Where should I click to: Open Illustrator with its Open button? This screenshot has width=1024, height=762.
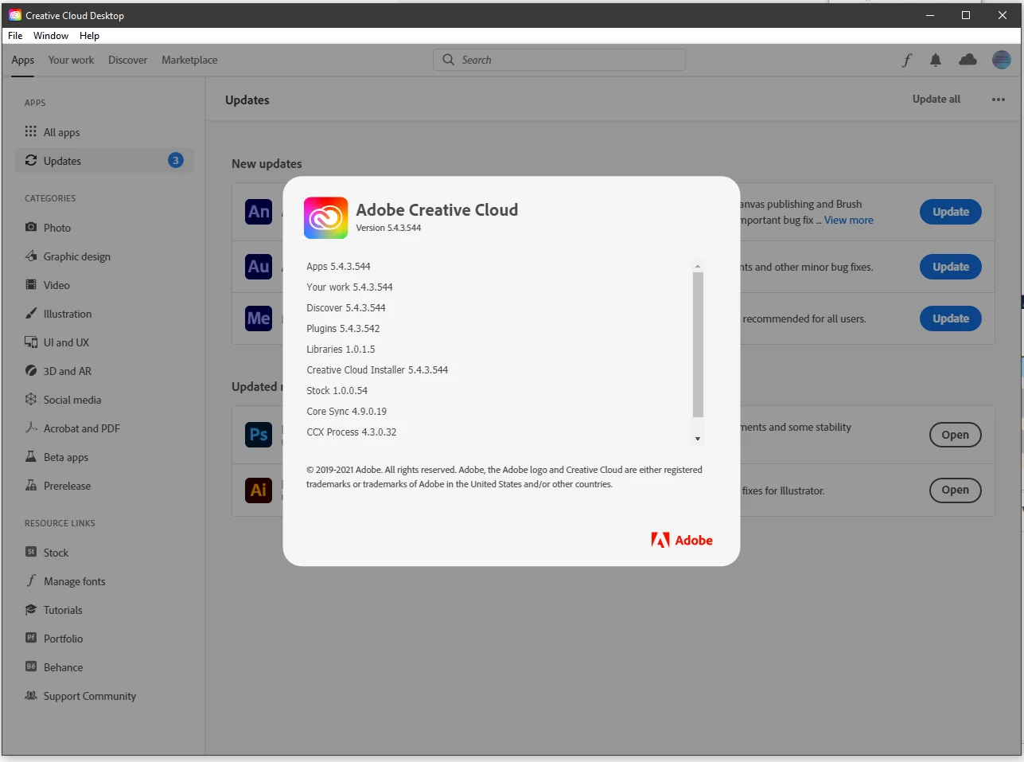pyautogui.click(x=956, y=490)
